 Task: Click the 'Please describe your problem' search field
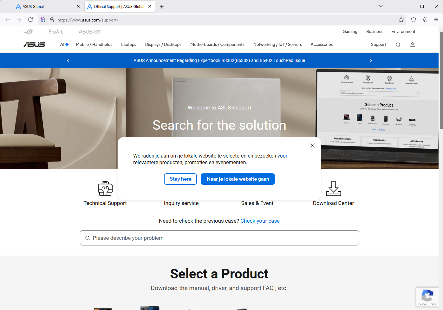(219, 238)
